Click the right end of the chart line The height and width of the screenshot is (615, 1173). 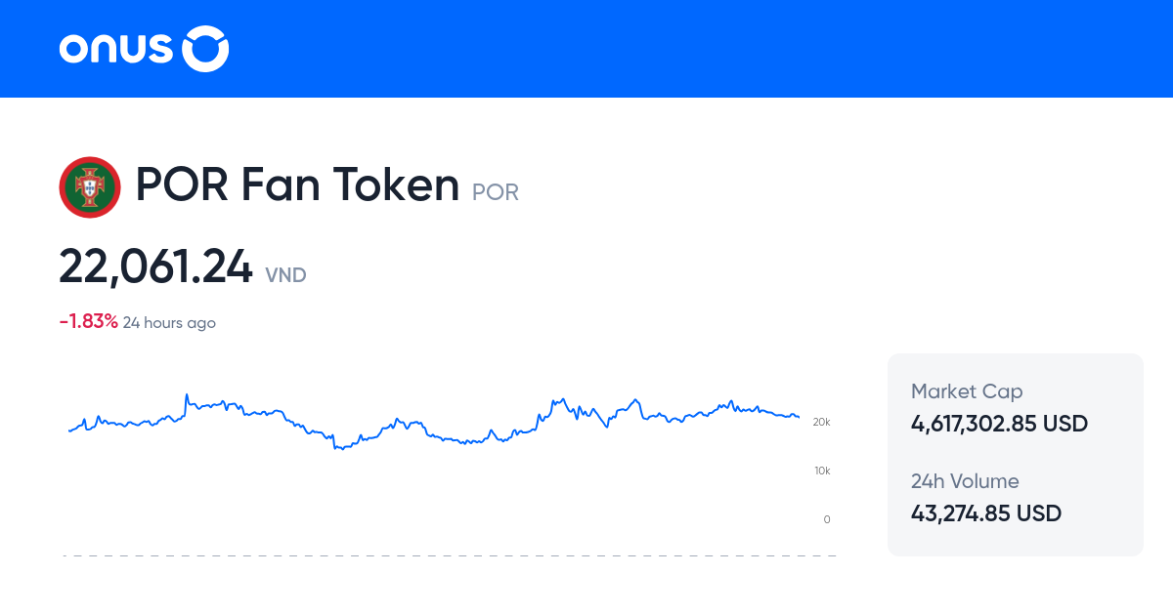[799, 417]
